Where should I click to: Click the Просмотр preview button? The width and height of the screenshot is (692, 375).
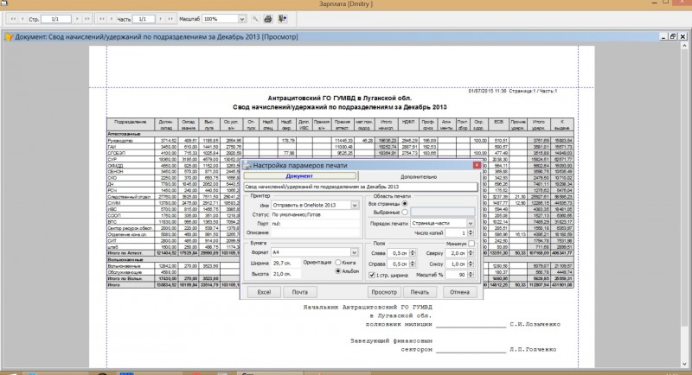pos(384,292)
